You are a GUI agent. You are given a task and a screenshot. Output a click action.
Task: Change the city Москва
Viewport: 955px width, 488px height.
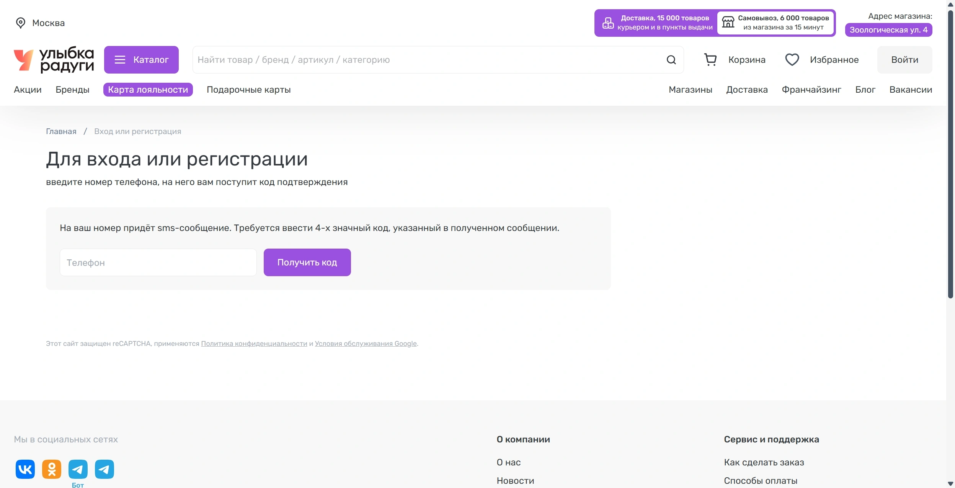pyautogui.click(x=49, y=23)
